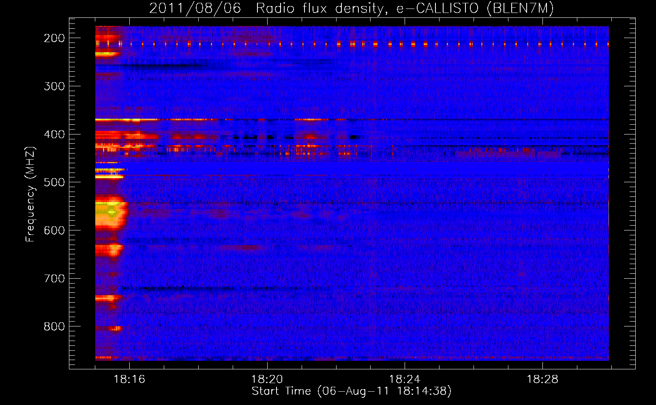Click the 400 frequency tick label
This screenshot has height=405, width=656.
(54, 134)
